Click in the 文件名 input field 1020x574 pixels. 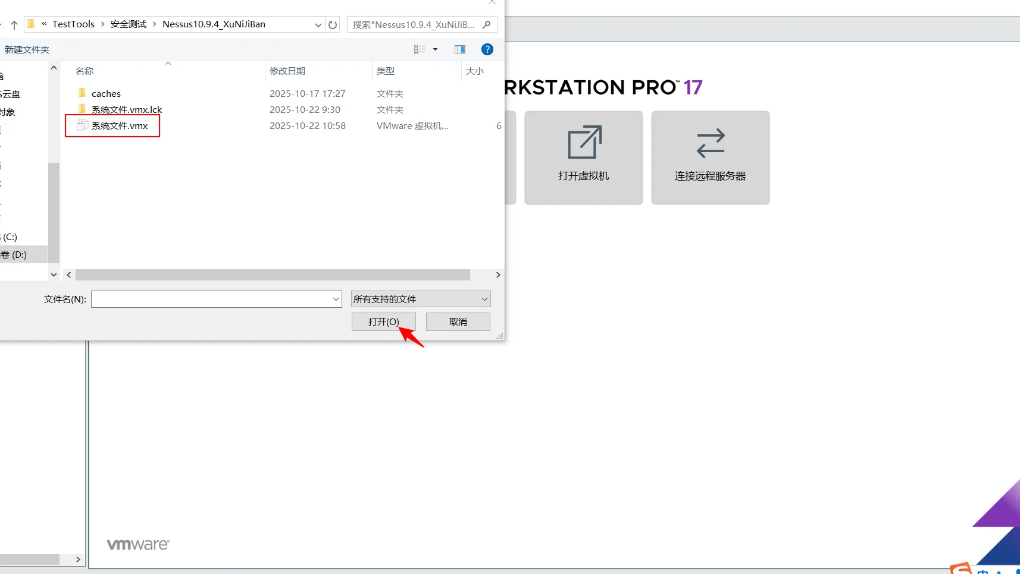211,299
